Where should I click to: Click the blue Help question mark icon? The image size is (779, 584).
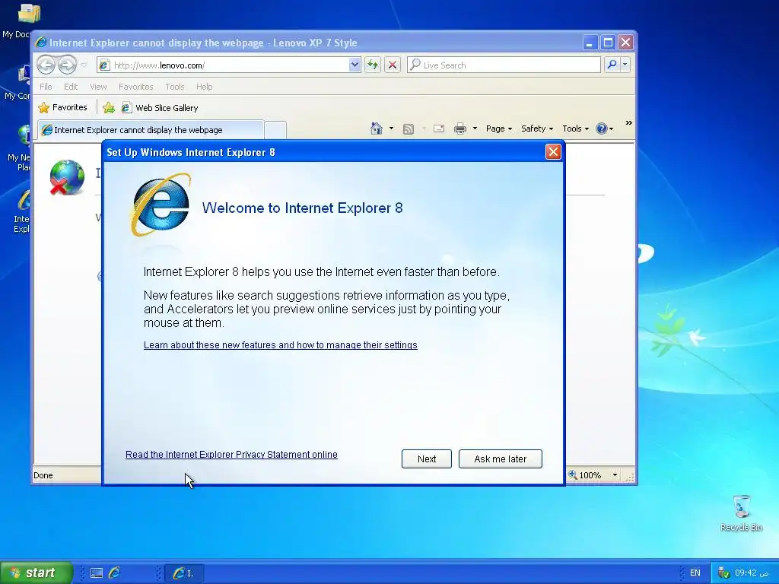[601, 129]
